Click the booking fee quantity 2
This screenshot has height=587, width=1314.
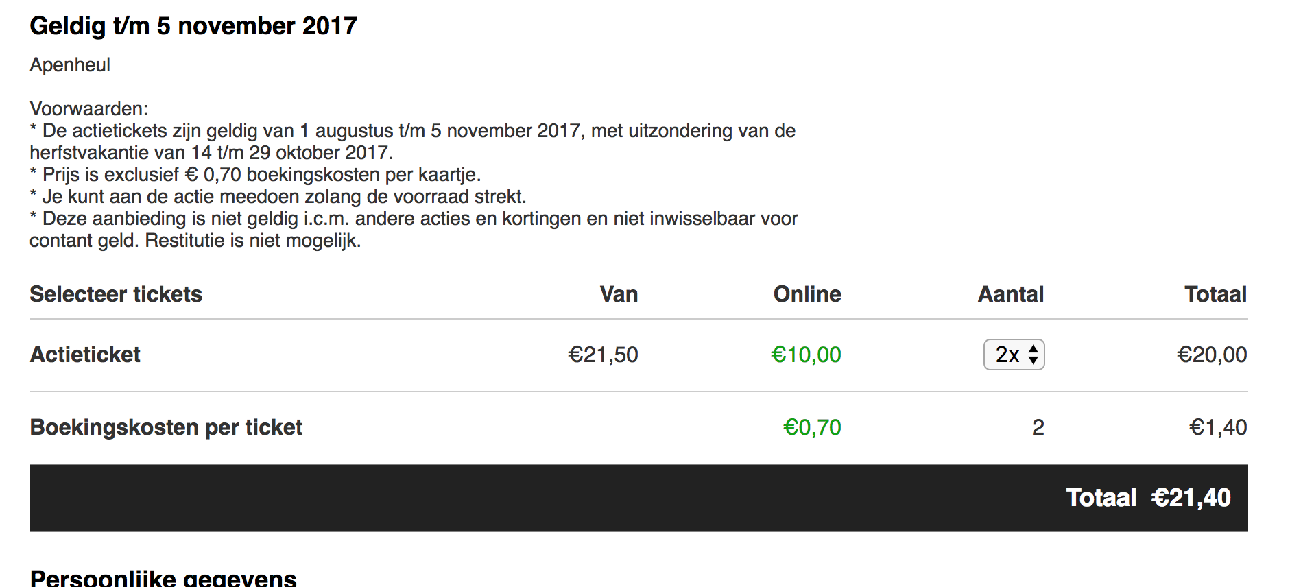1038,427
